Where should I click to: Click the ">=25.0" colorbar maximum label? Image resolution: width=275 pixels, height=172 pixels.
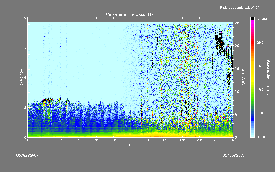(x=262, y=19)
